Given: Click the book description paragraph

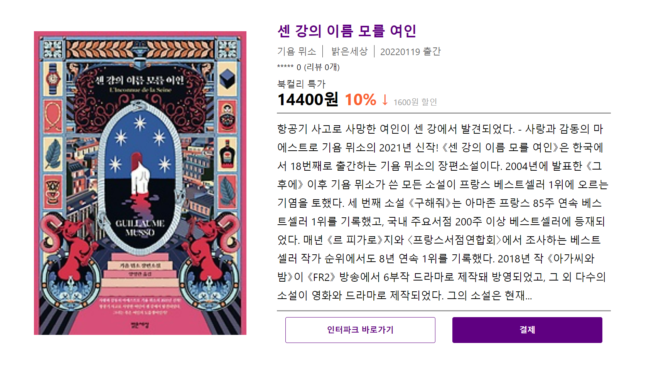Looking at the screenshot, I should click(443, 212).
